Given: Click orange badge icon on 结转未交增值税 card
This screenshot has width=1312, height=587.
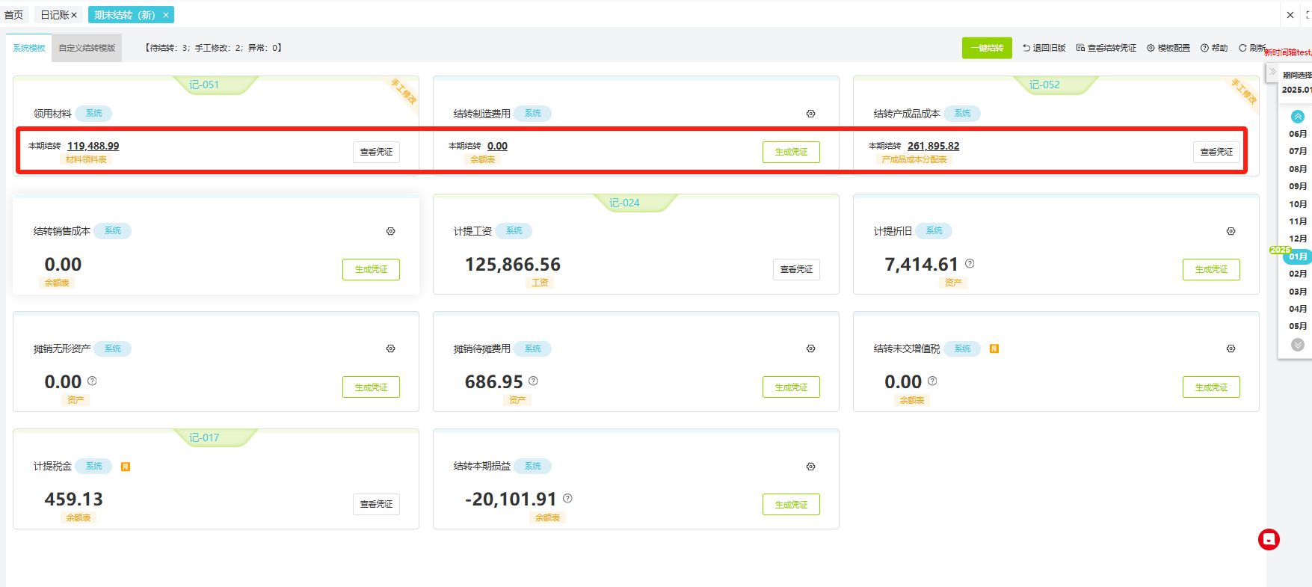Looking at the screenshot, I should pos(994,348).
